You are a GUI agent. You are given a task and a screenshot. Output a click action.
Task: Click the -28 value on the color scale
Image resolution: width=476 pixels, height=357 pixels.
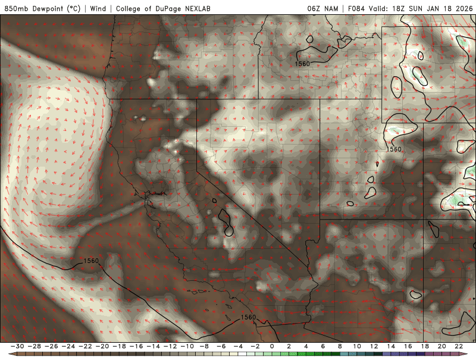click(x=35, y=346)
